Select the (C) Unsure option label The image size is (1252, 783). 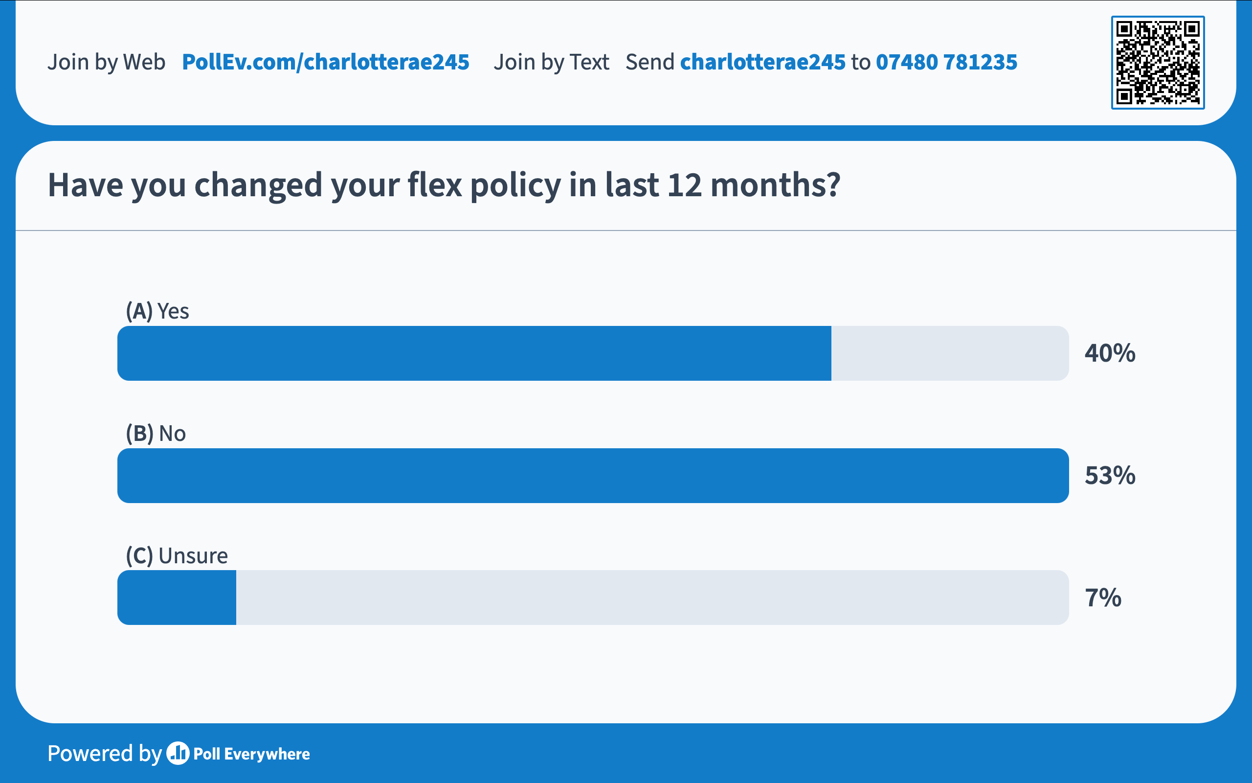(x=177, y=555)
